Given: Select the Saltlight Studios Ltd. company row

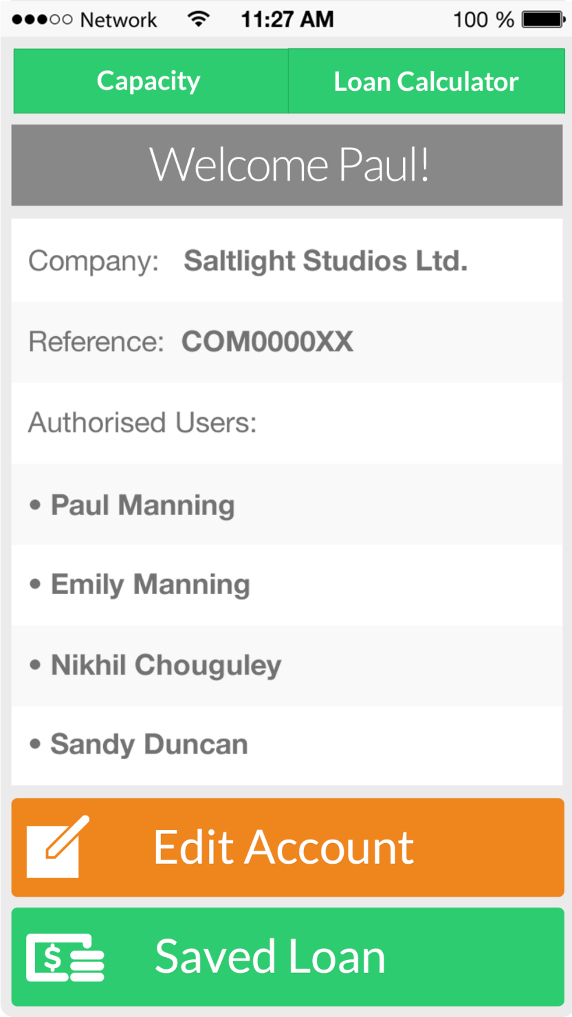Looking at the screenshot, I should 287,261.
